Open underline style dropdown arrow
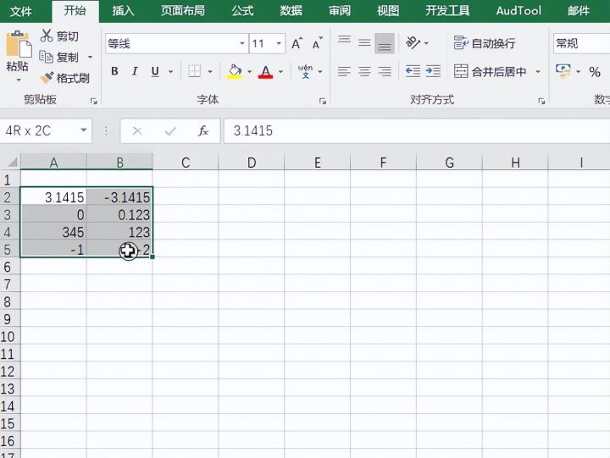 pyautogui.click(x=171, y=72)
